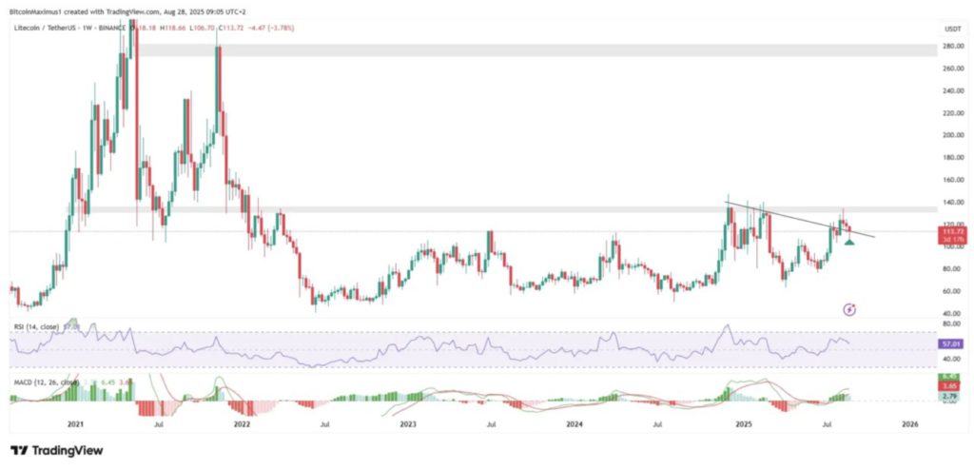The height and width of the screenshot is (470, 974).
Task: Open the RSI (14, close) indicator label
Action: [34, 327]
